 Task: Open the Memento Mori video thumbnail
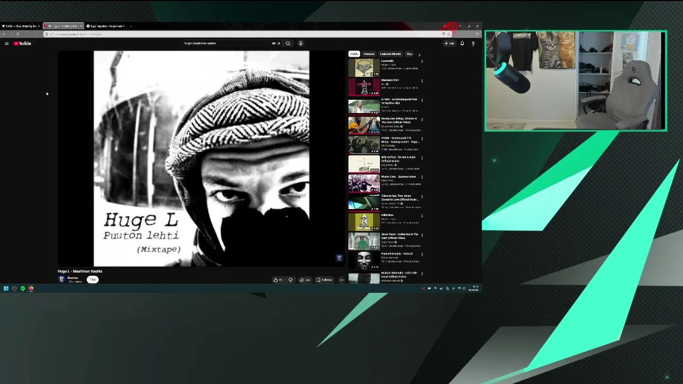click(x=364, y=87)
